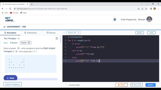Open a new browser tab
The image size is (161, 90).
tap(32, 4)
